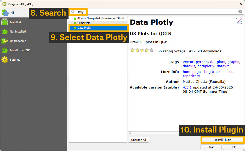Select 02viz - Geospatial Visualization Studio plugin

[98, 18]
